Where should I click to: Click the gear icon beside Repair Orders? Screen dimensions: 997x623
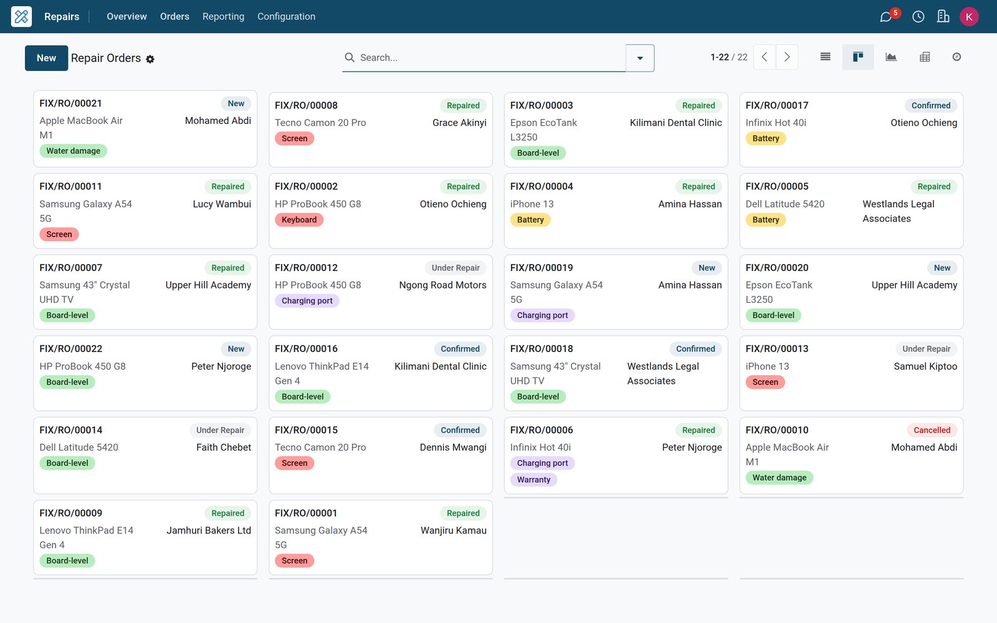click(x=150, y=59)
